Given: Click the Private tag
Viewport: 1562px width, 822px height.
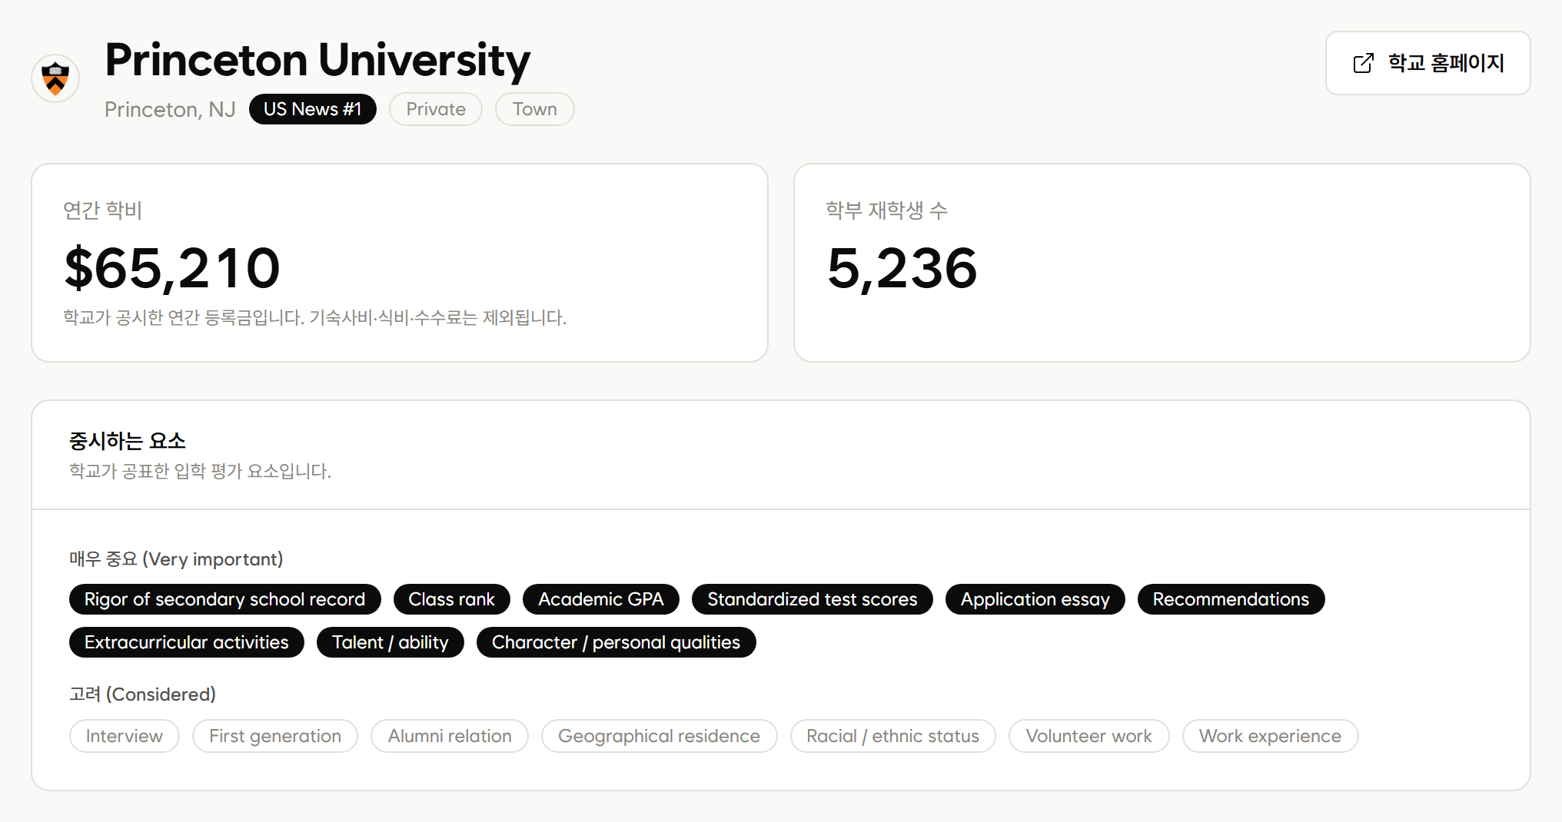Looking at the screenshot, I should [x=435, y=109].
